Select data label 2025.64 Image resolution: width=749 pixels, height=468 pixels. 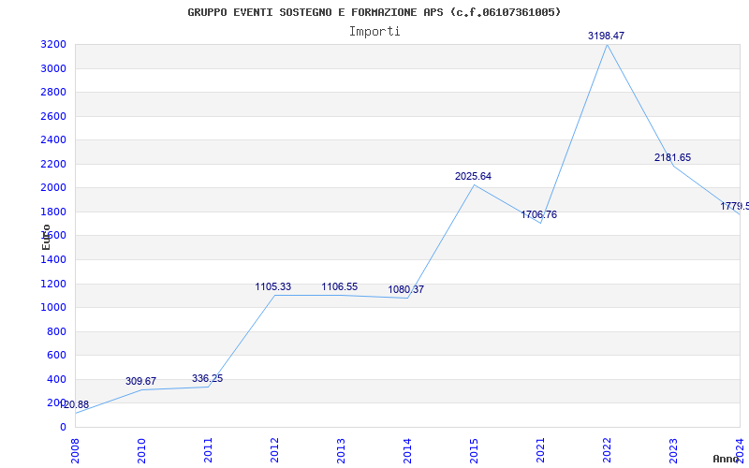click(x=473, y=176)
